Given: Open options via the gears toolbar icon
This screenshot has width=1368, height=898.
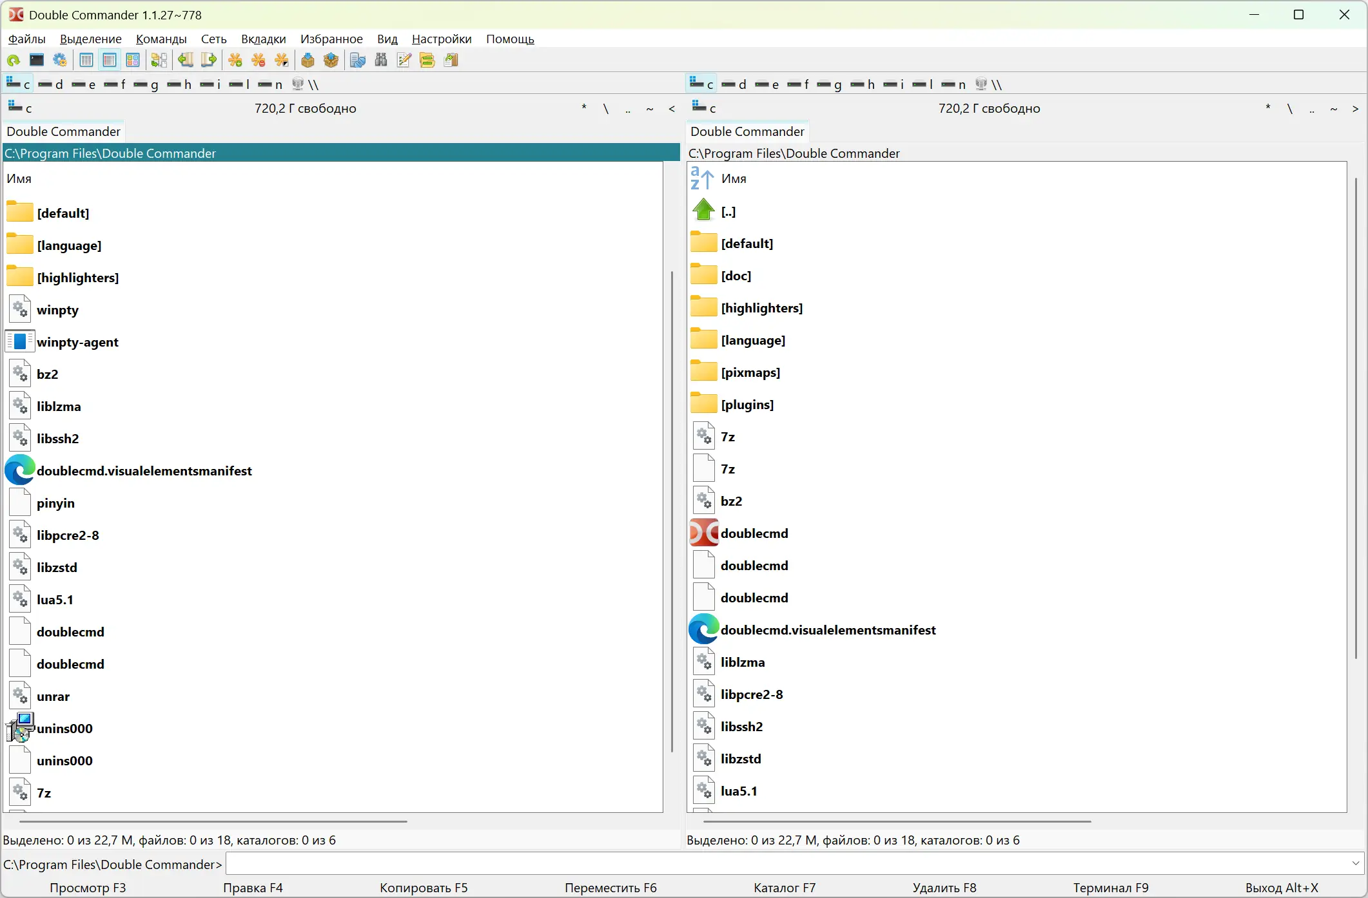Looking at the screenshot, I should pyautogui.click(x=60, y=61).
